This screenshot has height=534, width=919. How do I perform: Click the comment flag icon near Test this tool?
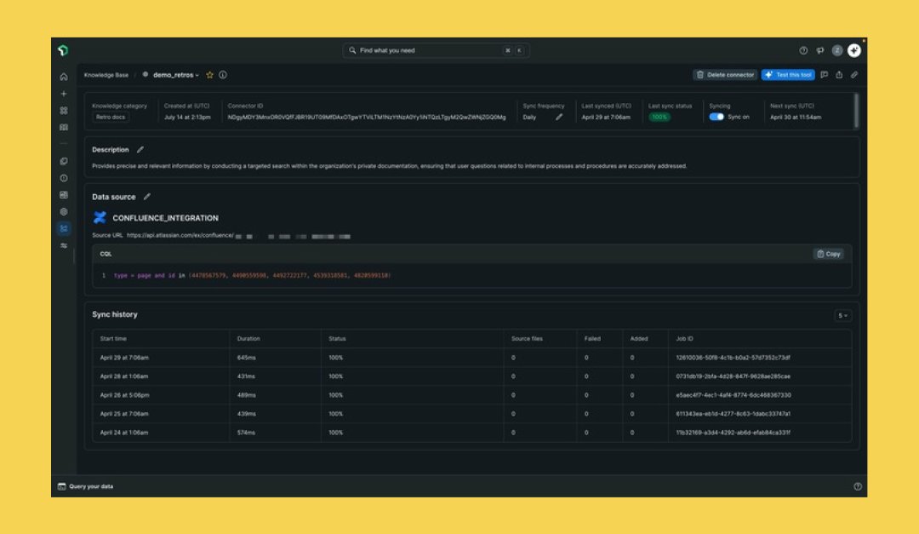coord(824,75)
